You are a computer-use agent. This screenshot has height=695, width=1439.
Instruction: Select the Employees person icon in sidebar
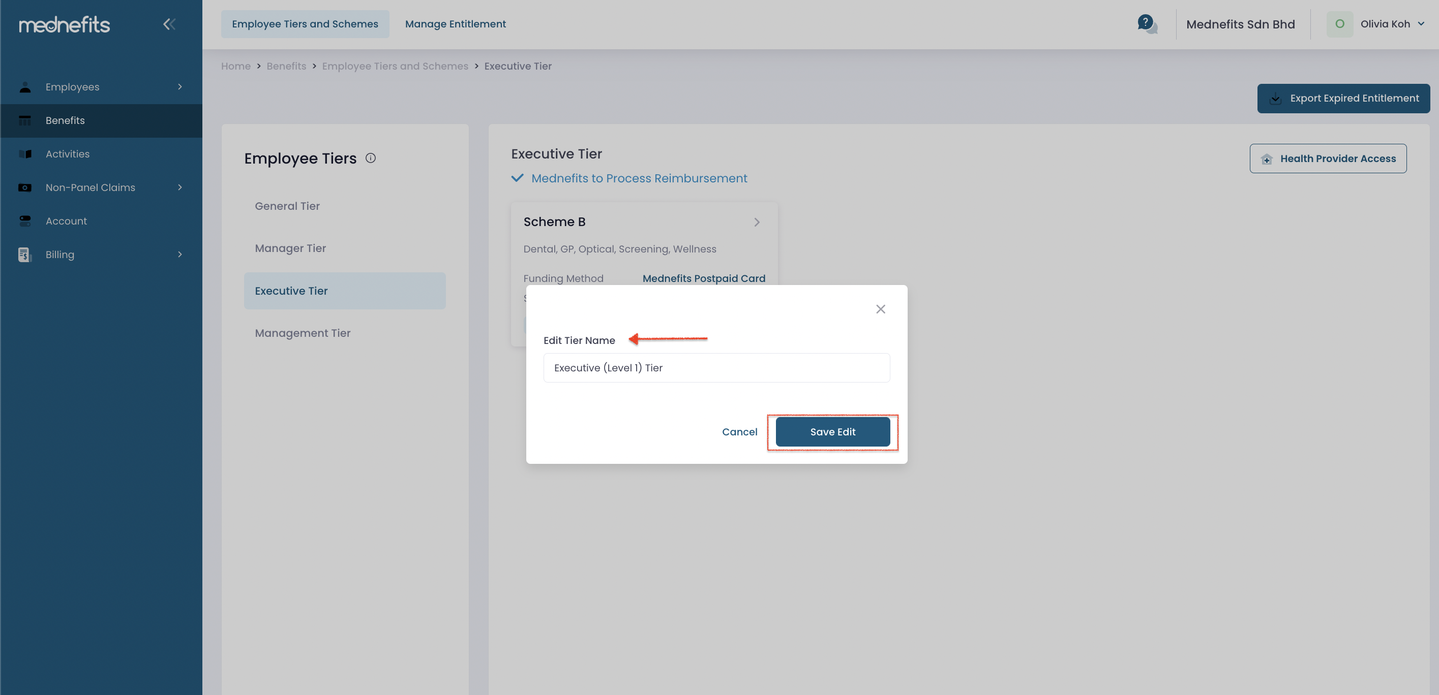click(x=26, y=86)
